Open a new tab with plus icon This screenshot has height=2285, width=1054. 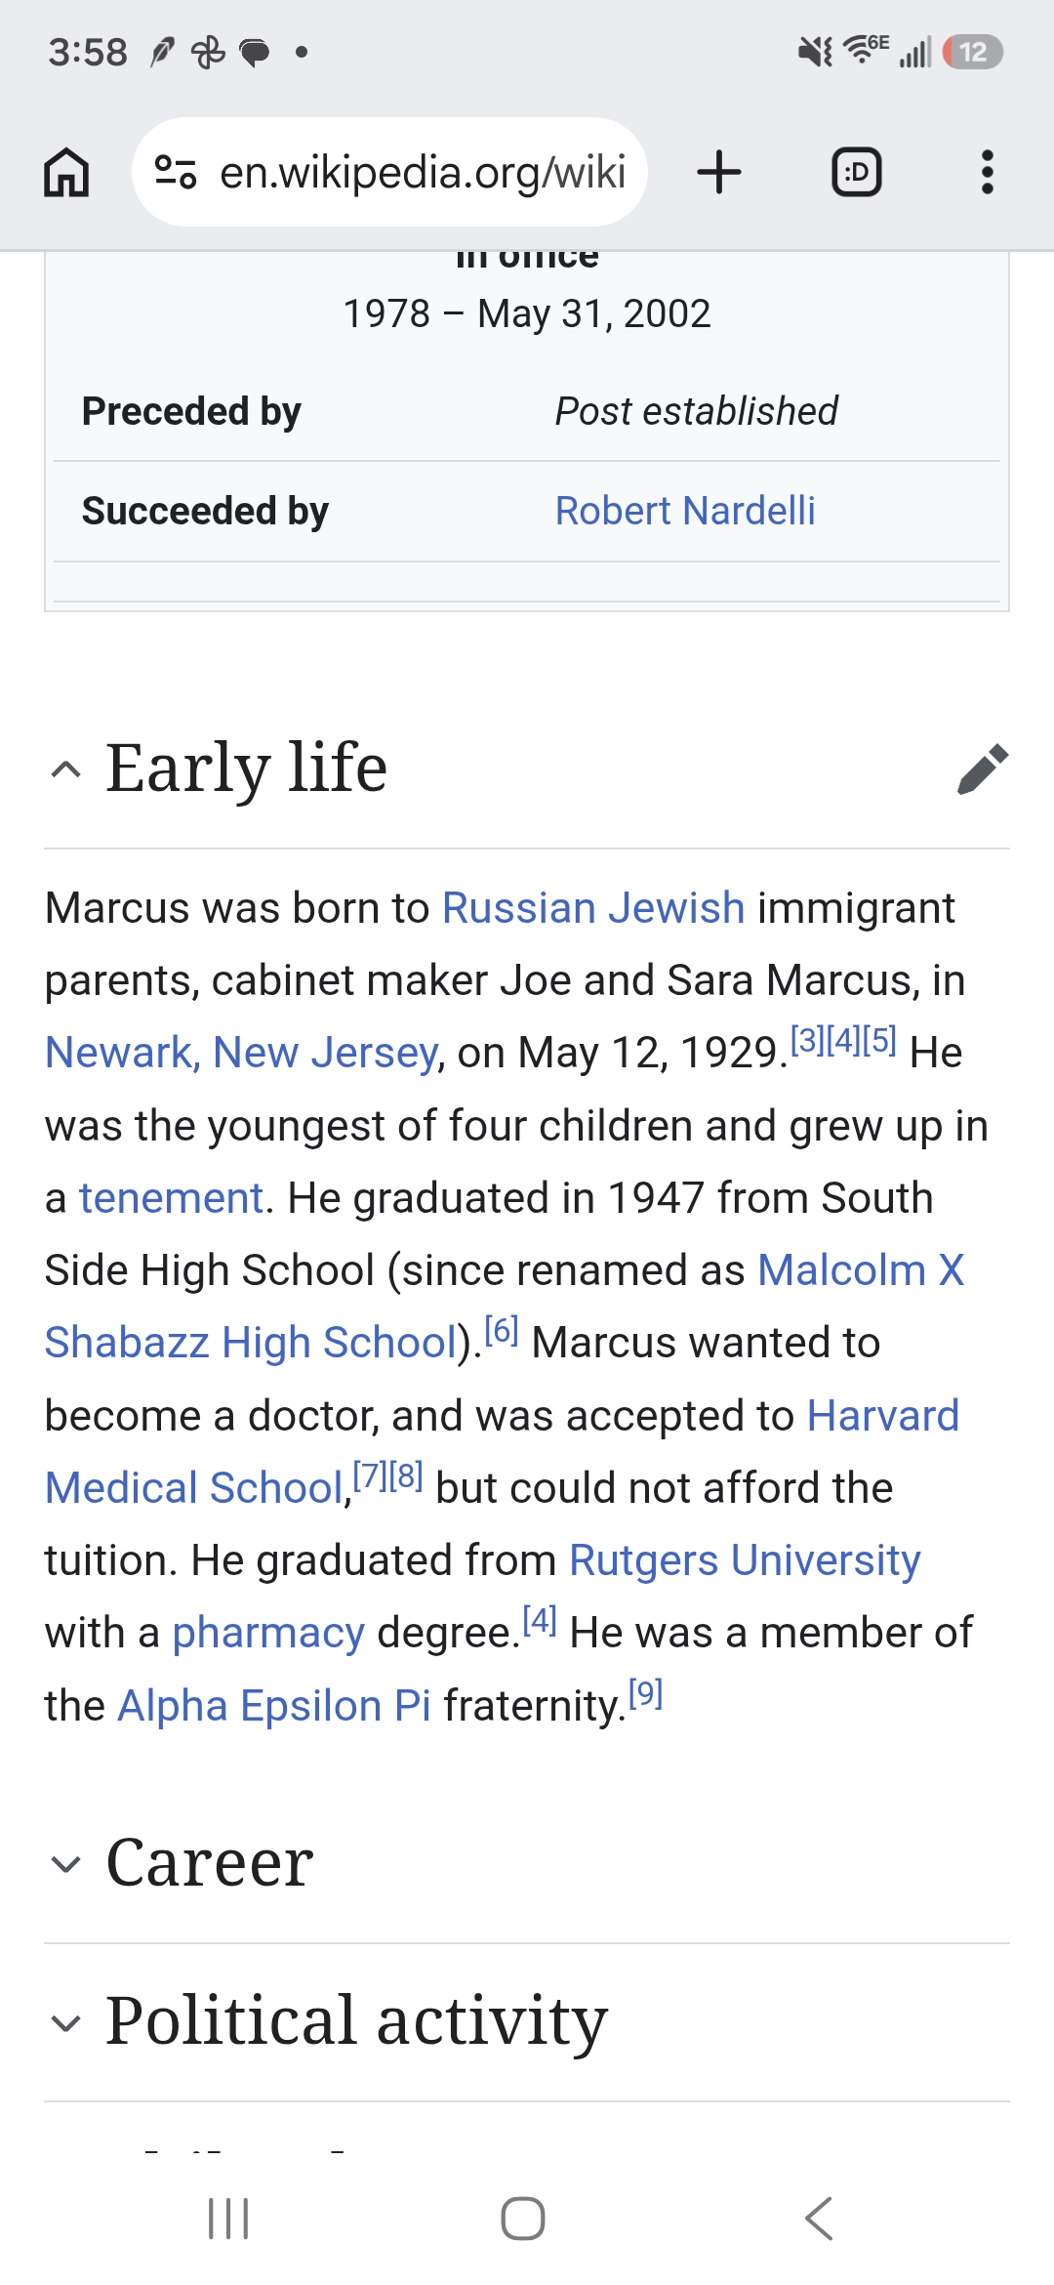click(x=719, y=172)
